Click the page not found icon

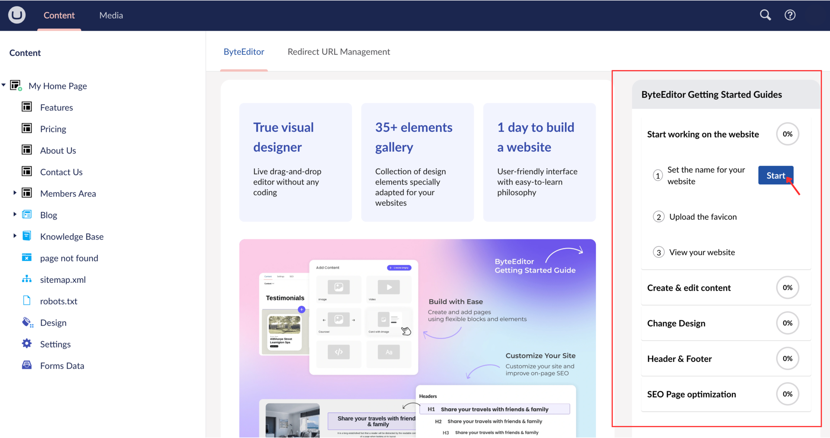click(27, 258)
